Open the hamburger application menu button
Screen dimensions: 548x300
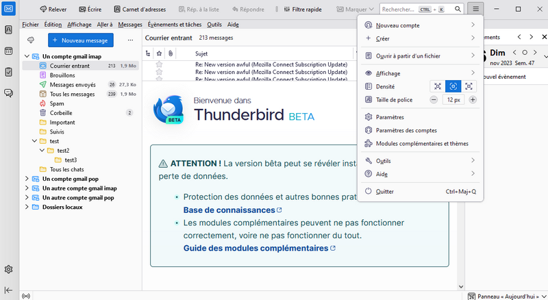click(476, 10)
